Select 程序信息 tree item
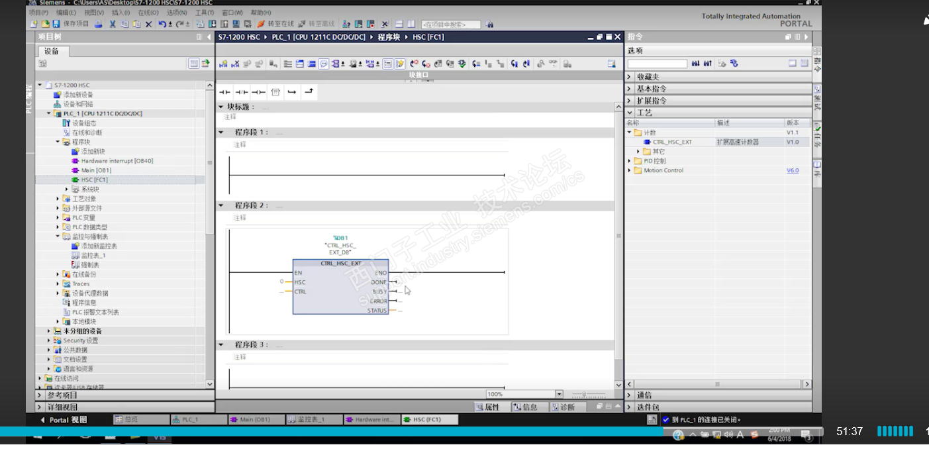 click(84, 303)
